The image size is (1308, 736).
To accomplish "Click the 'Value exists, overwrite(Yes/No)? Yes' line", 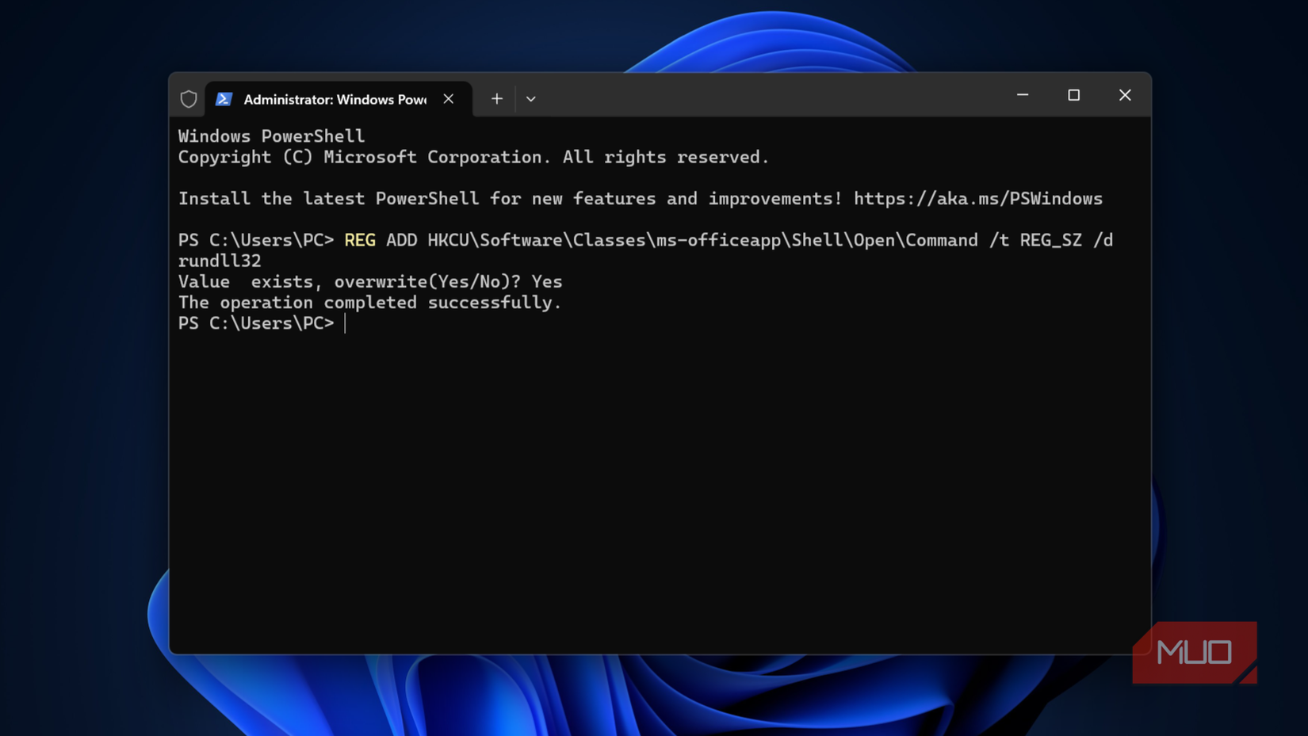I will tap(370, 281).
